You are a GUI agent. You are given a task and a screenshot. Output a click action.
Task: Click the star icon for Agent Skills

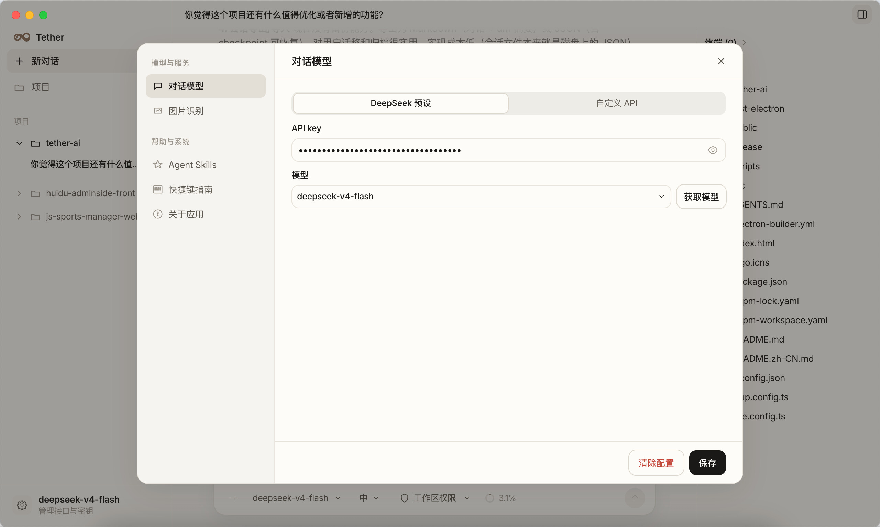tap(158, 165)
